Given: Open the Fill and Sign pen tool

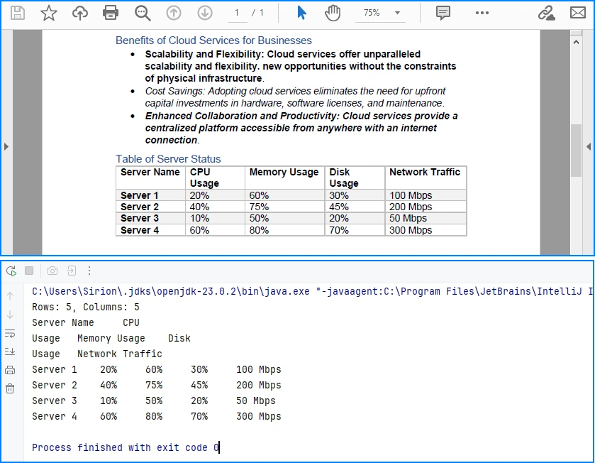Looking at the screenshot, I should [546, 12].
